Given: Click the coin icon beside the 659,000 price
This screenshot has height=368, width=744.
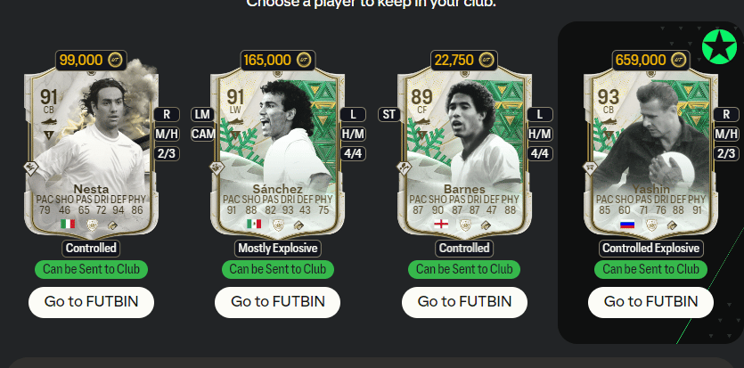Looking at the screenshot, I should click(674, 60).
